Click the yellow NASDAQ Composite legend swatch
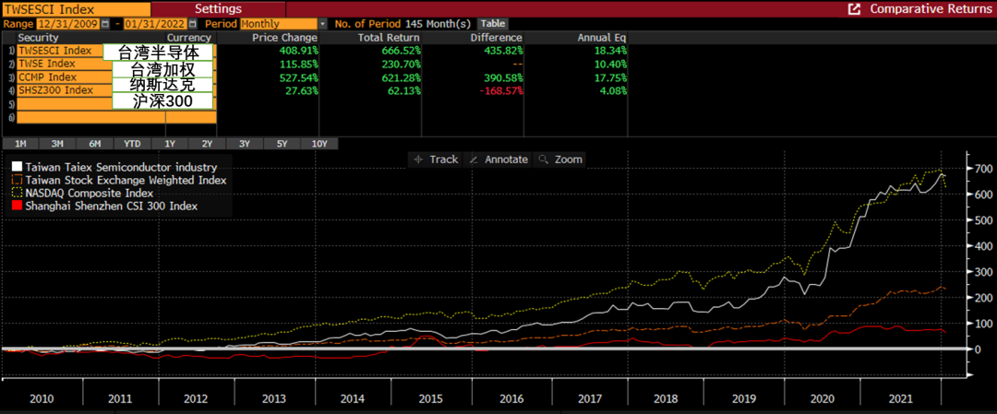997x414 pixels. (18, 193)
